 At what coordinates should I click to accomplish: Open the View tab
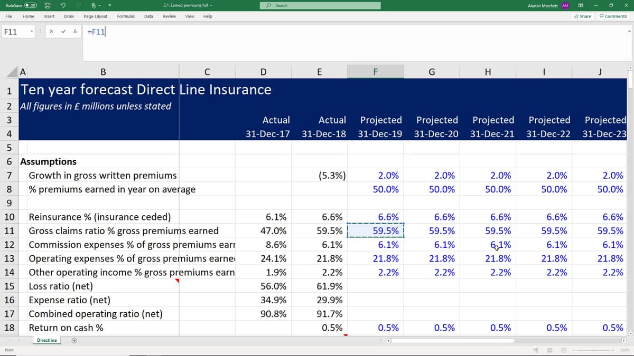coord(190,16)
